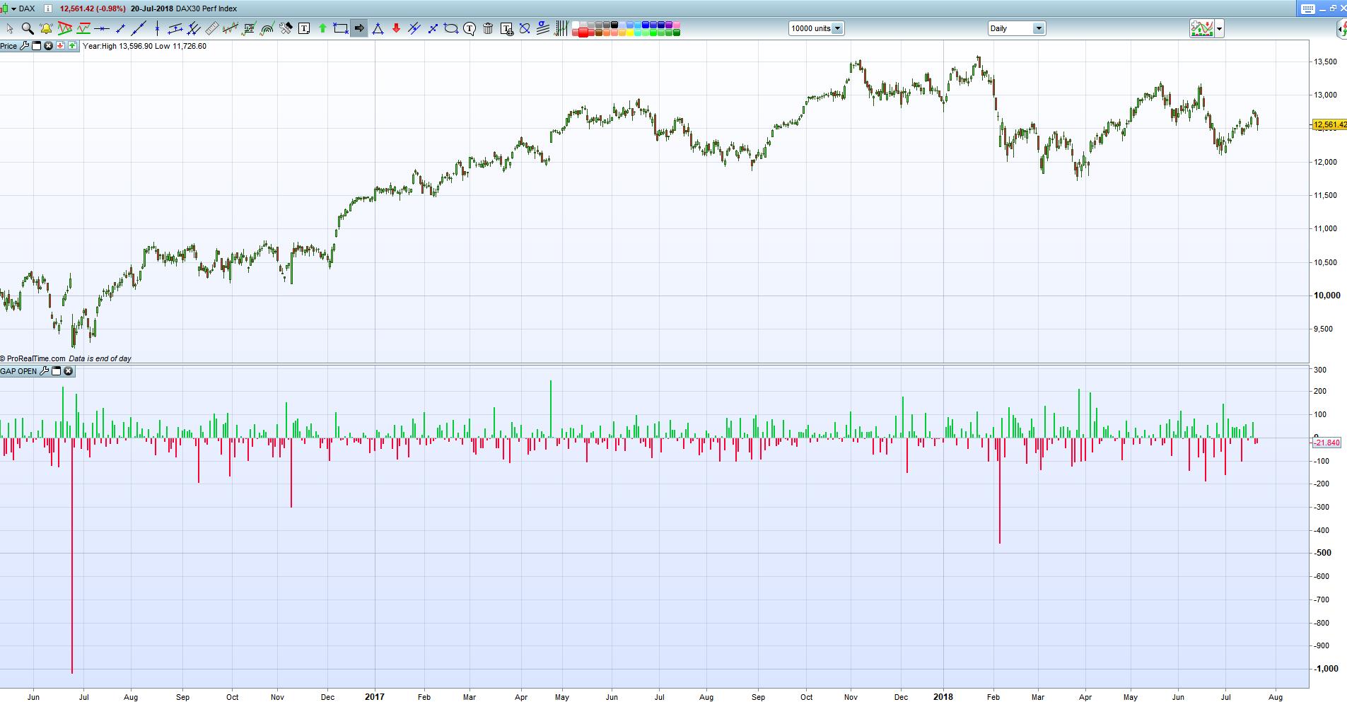Open GAP OPEN indicator wrench settings
This screenshot has height=702, width=1347.
[45, 371]
